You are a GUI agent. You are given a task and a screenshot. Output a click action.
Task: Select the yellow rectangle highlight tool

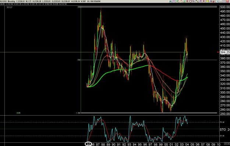(207, 1)
